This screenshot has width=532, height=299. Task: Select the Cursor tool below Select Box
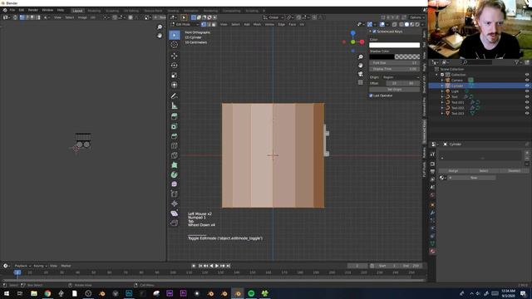[174, 44]
